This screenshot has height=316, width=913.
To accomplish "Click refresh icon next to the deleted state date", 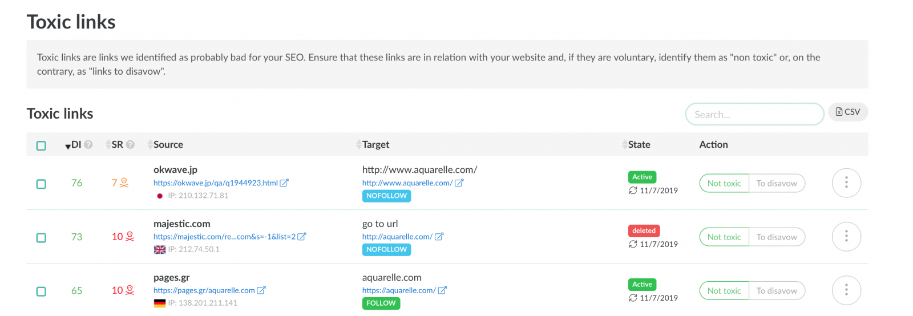I will click(x=633, y=244).
